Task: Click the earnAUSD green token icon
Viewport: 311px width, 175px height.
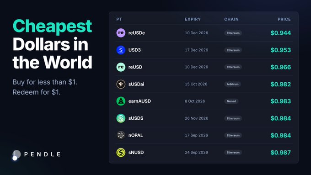Action: [121, 101]
